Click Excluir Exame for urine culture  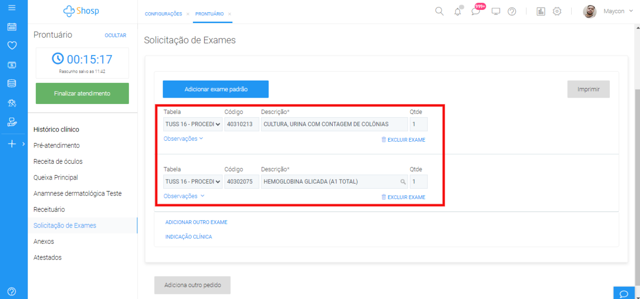(x=403, y=140)
